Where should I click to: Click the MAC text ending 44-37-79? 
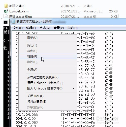[x=86, y=82]
